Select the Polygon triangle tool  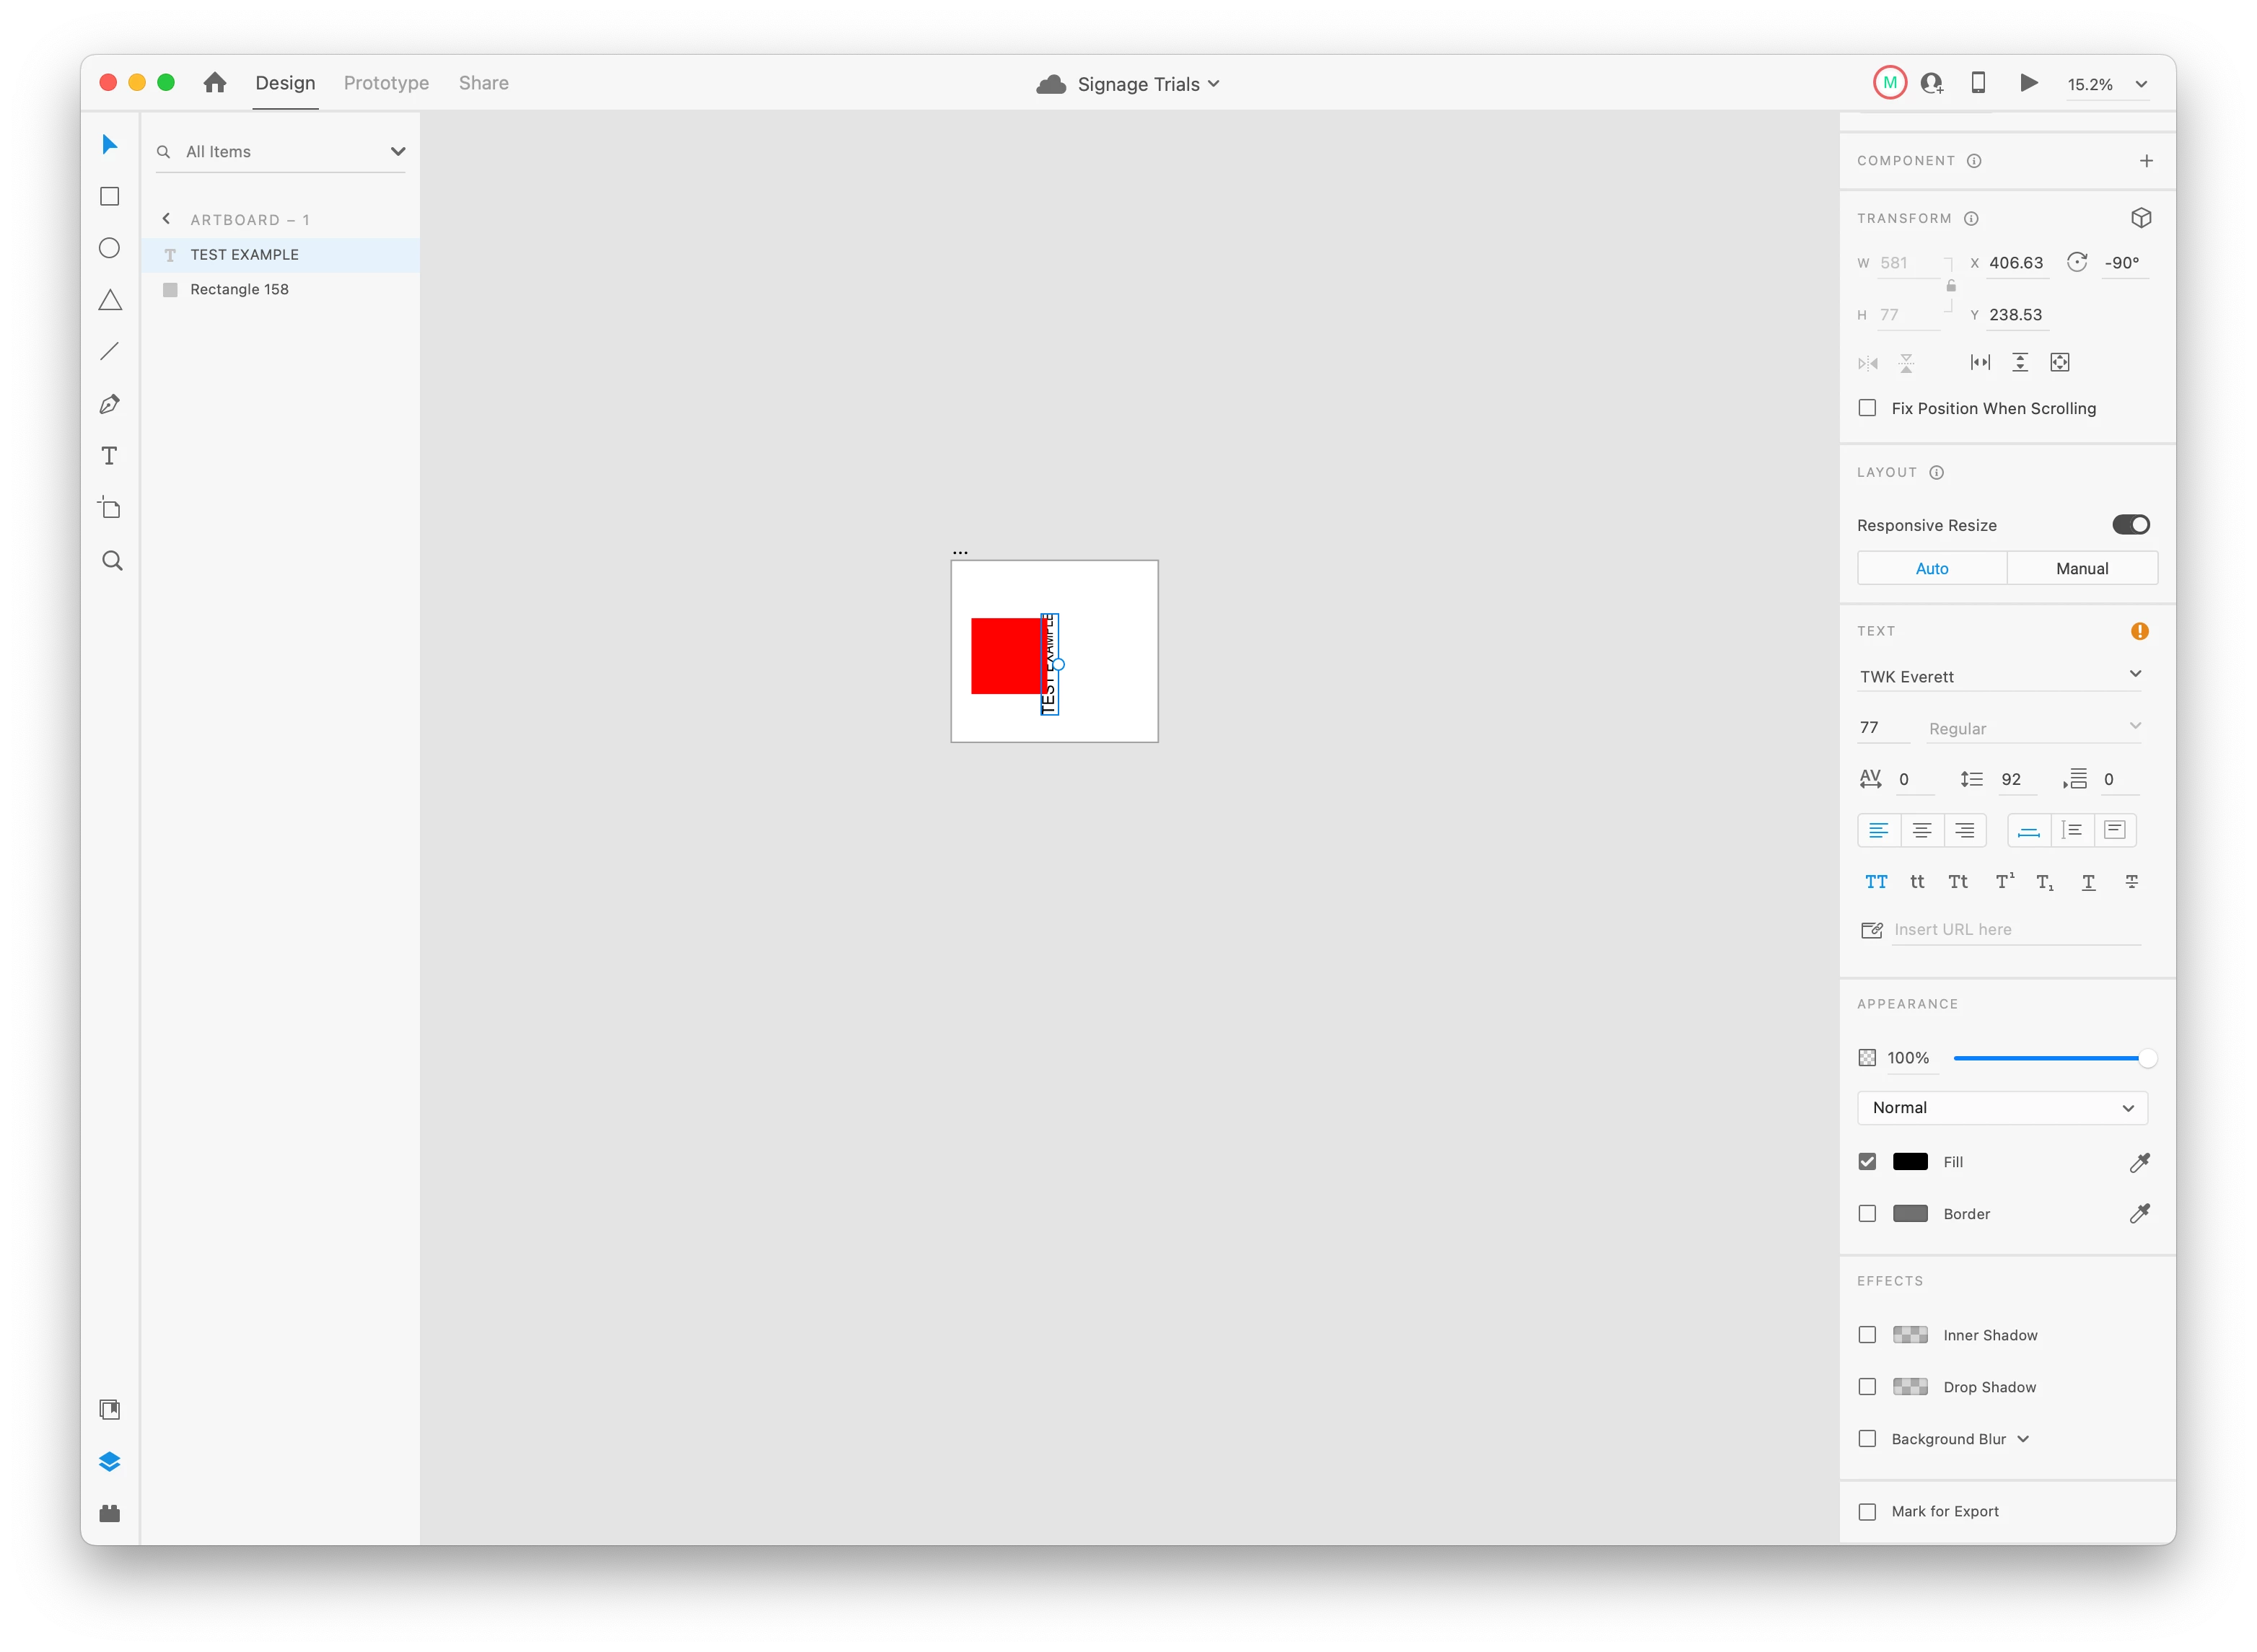point(110,300)
